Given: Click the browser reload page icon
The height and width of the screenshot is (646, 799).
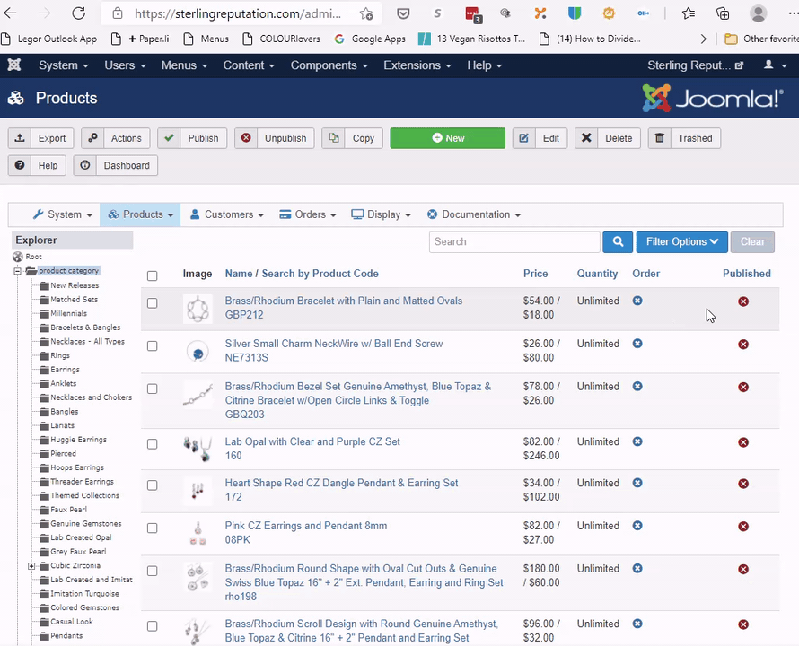Looking at the screenshot, I should [79, 13].
